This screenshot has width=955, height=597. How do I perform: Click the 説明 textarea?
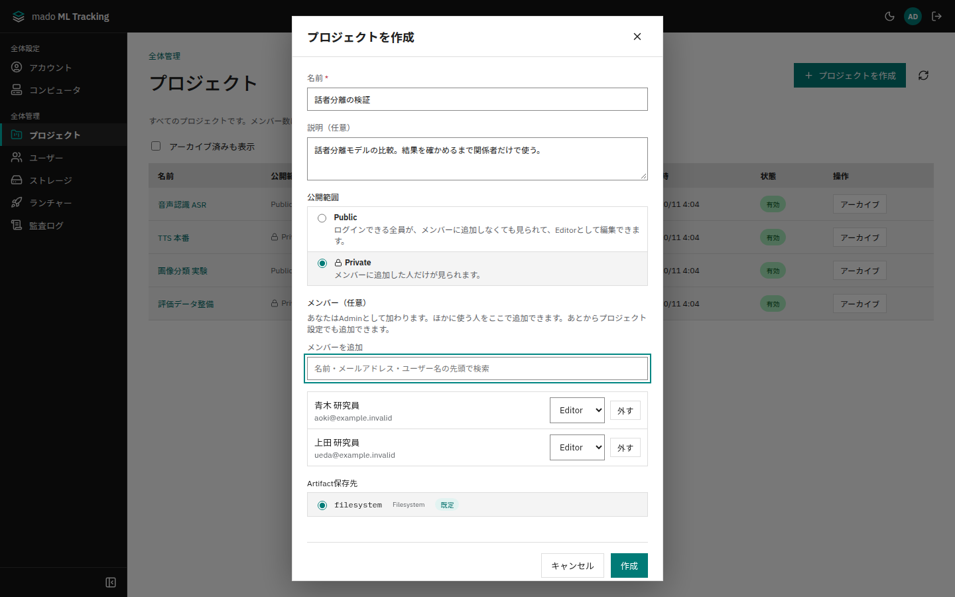[477, 159]
